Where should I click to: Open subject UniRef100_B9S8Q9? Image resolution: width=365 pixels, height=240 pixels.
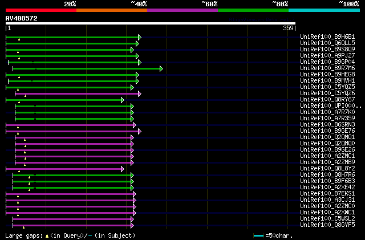pos(327,49)
